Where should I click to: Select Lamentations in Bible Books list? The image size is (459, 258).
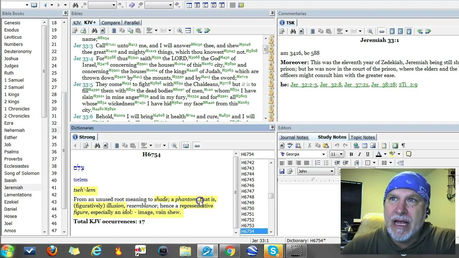click(x=18, y=195)
